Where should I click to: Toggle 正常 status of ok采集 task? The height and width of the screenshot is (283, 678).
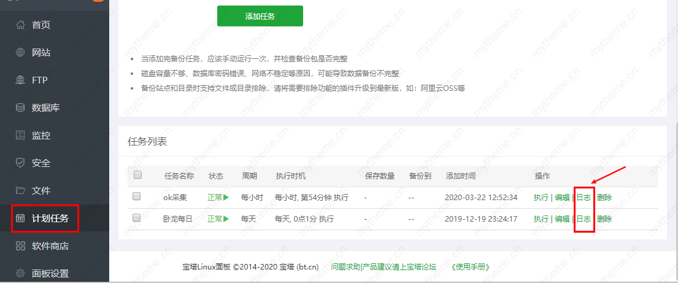point(218,198)
